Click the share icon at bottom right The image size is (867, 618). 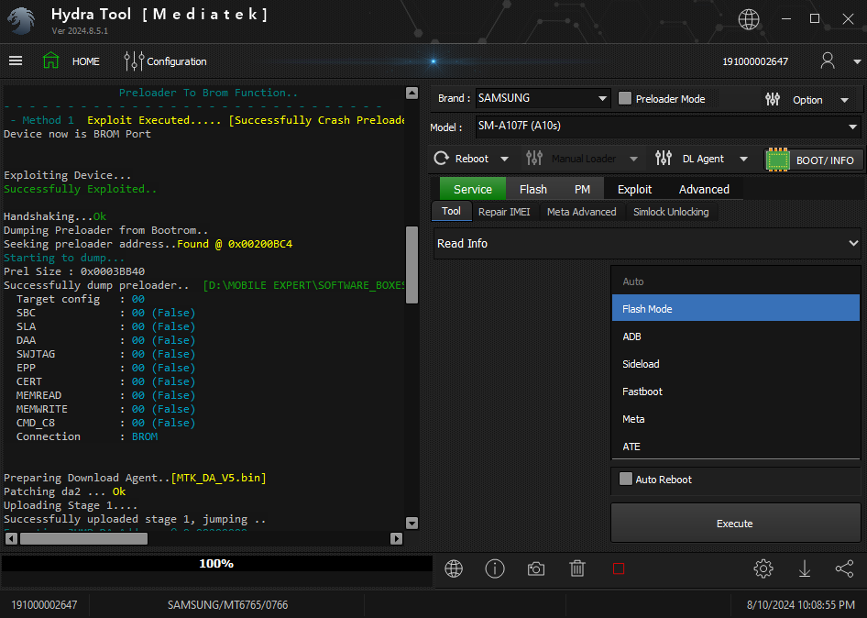(x=844, y=568)
